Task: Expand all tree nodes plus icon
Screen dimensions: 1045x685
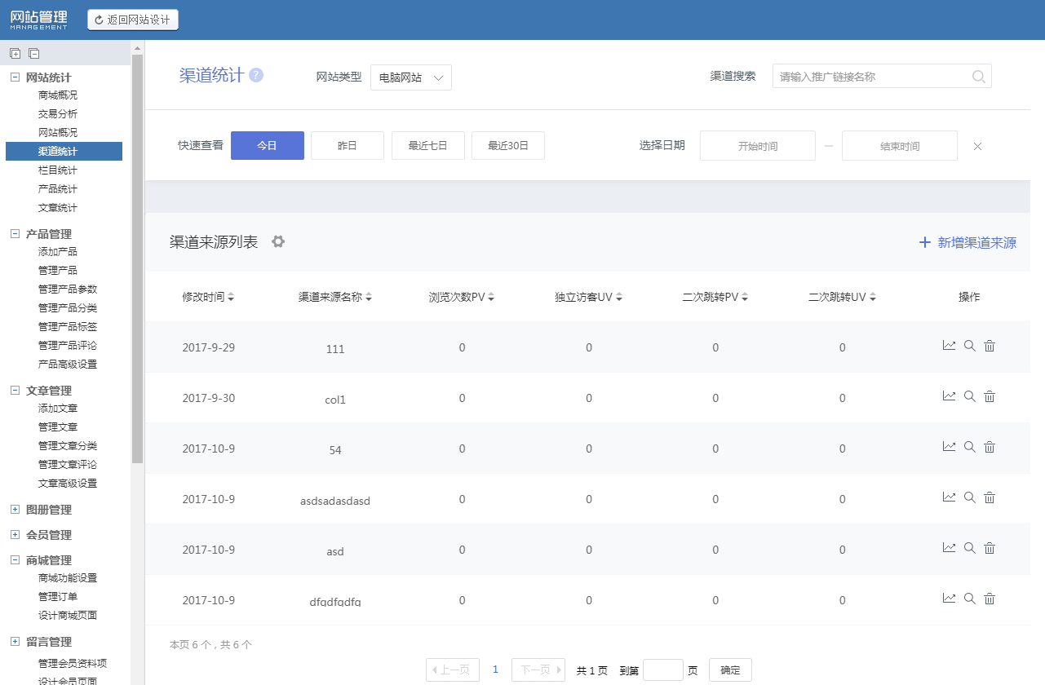Action: pos(15,54)
